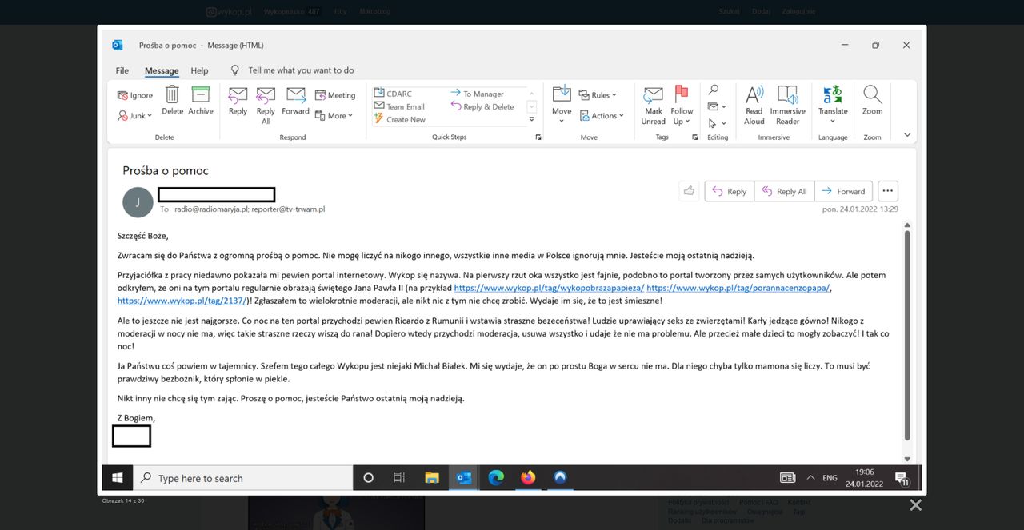The image size is (1024, 530).
Task: Click Reply All in the ribbon
Action: click(x=266, y=94)
